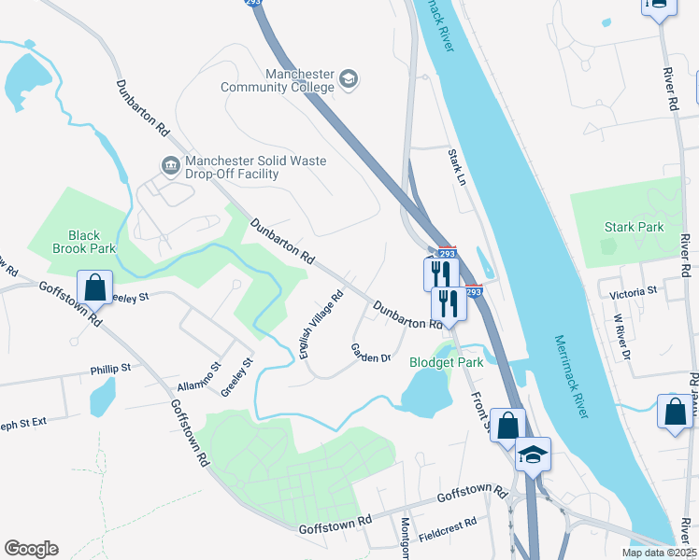Image resolution: width=699 pixels, height=560 pixels.
Task: Select the English Village Rd label
Action: point(321,325)
